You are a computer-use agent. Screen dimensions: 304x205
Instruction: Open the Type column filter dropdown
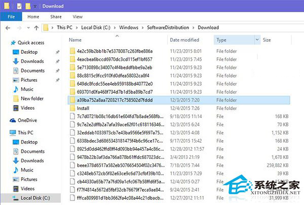tap(257, 40)
